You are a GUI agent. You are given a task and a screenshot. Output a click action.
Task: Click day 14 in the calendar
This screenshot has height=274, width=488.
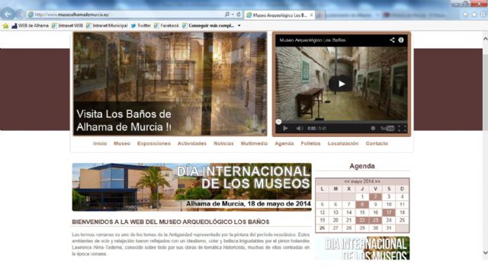pos(349,212)
